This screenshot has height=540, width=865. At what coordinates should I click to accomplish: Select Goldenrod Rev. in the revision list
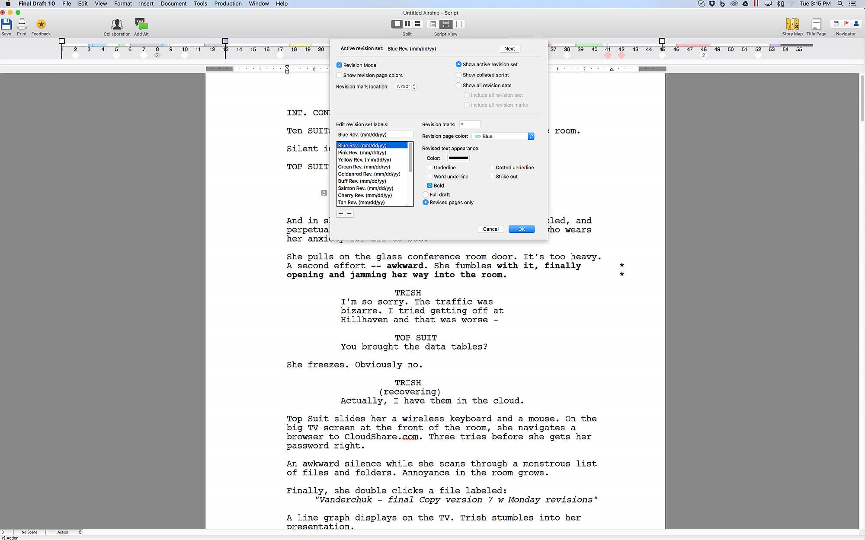[x=369, y=174]
